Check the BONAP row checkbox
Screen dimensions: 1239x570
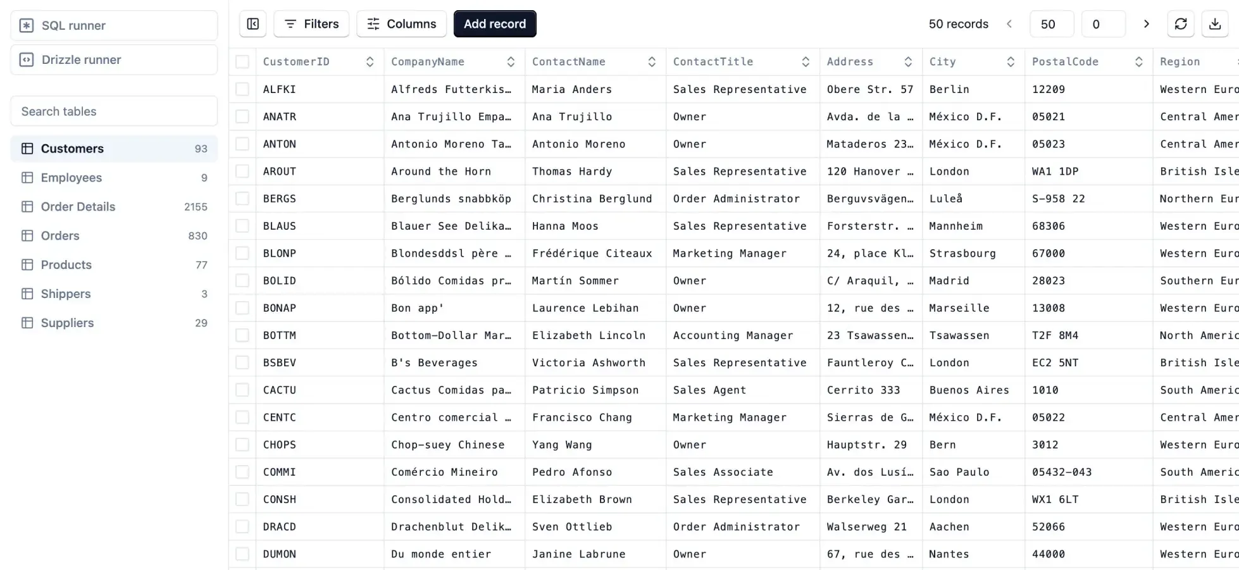tap(242, 308)
